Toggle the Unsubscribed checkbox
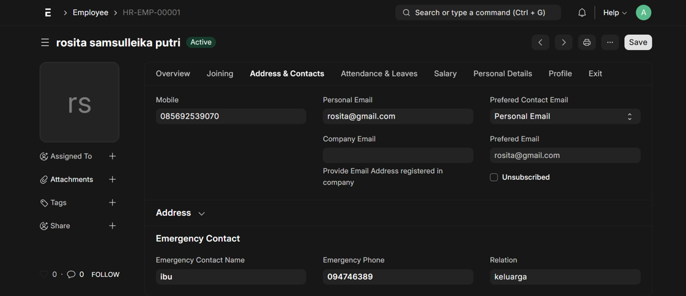This screenshot has width=686, height=296. tap(494, 177)
